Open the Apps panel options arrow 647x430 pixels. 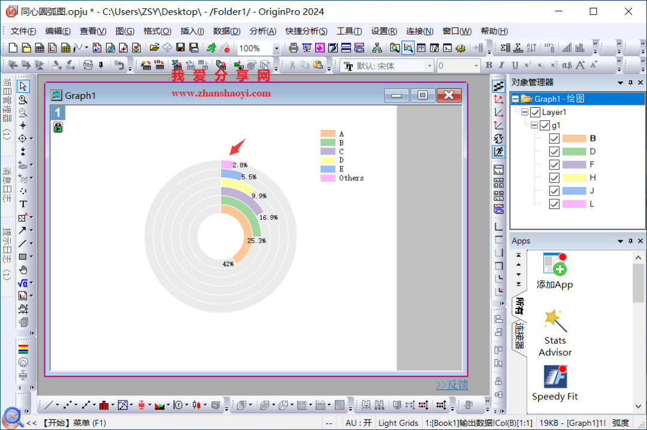click(x=620, y=241)
